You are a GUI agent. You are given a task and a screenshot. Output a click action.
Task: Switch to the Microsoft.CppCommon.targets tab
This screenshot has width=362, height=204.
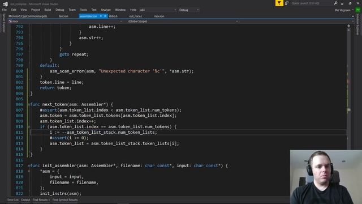[28, 16]
